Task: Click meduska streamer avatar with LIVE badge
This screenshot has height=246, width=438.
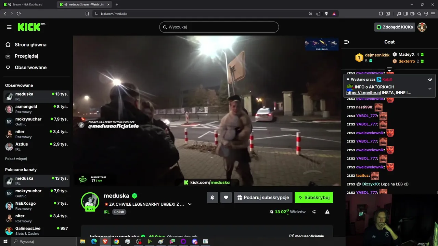Action: tap(90, 202)
